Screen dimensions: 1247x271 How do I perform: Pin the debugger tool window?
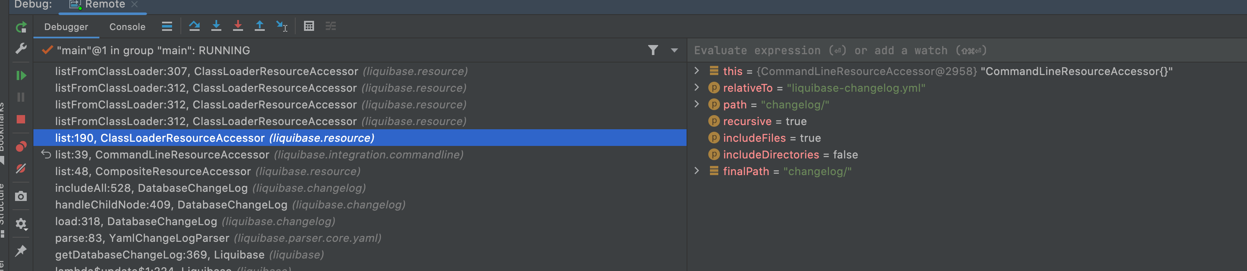point(20,251)
